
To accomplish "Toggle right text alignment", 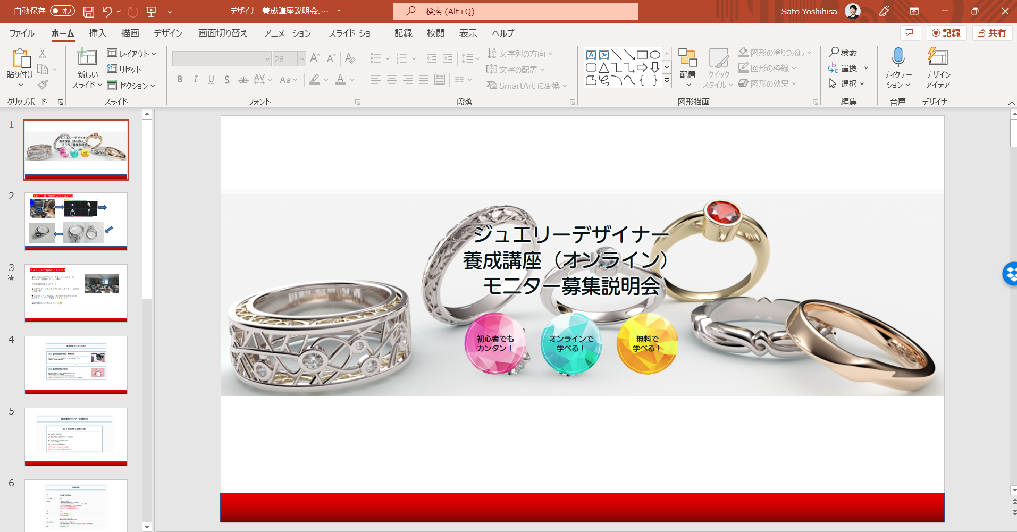I will [x=408, y=80].
